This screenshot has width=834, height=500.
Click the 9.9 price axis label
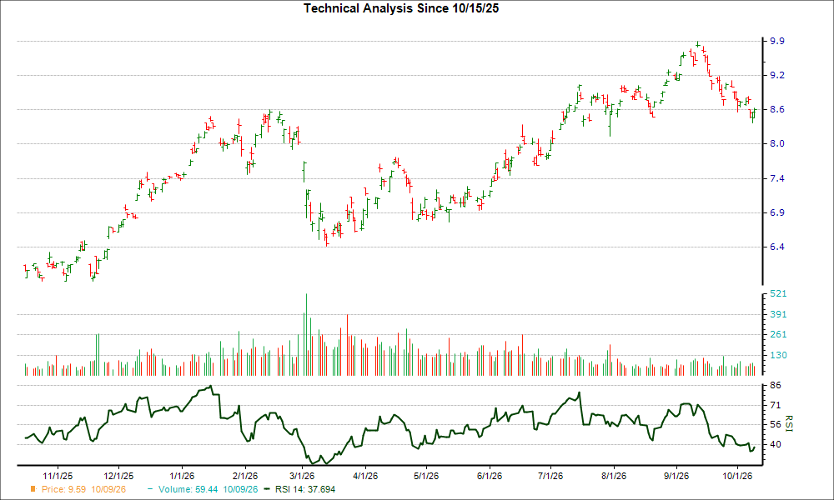[x=777, y=41]
